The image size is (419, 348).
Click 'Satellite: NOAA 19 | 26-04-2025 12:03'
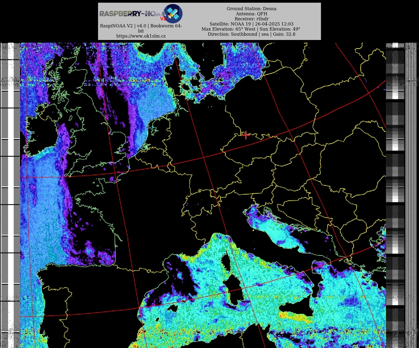251,24
